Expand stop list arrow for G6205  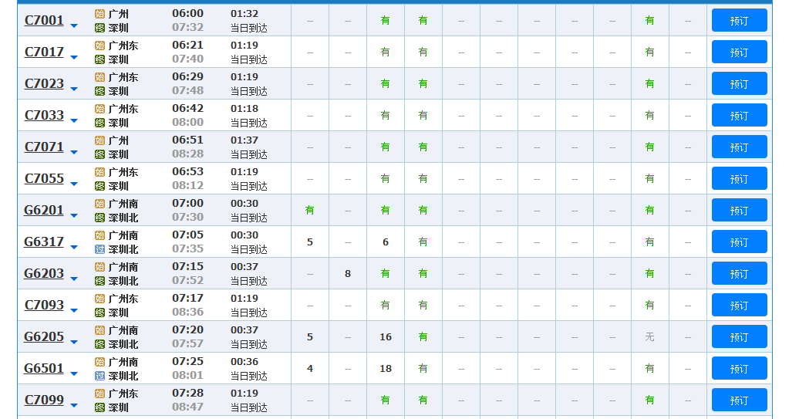coord(74,342)
